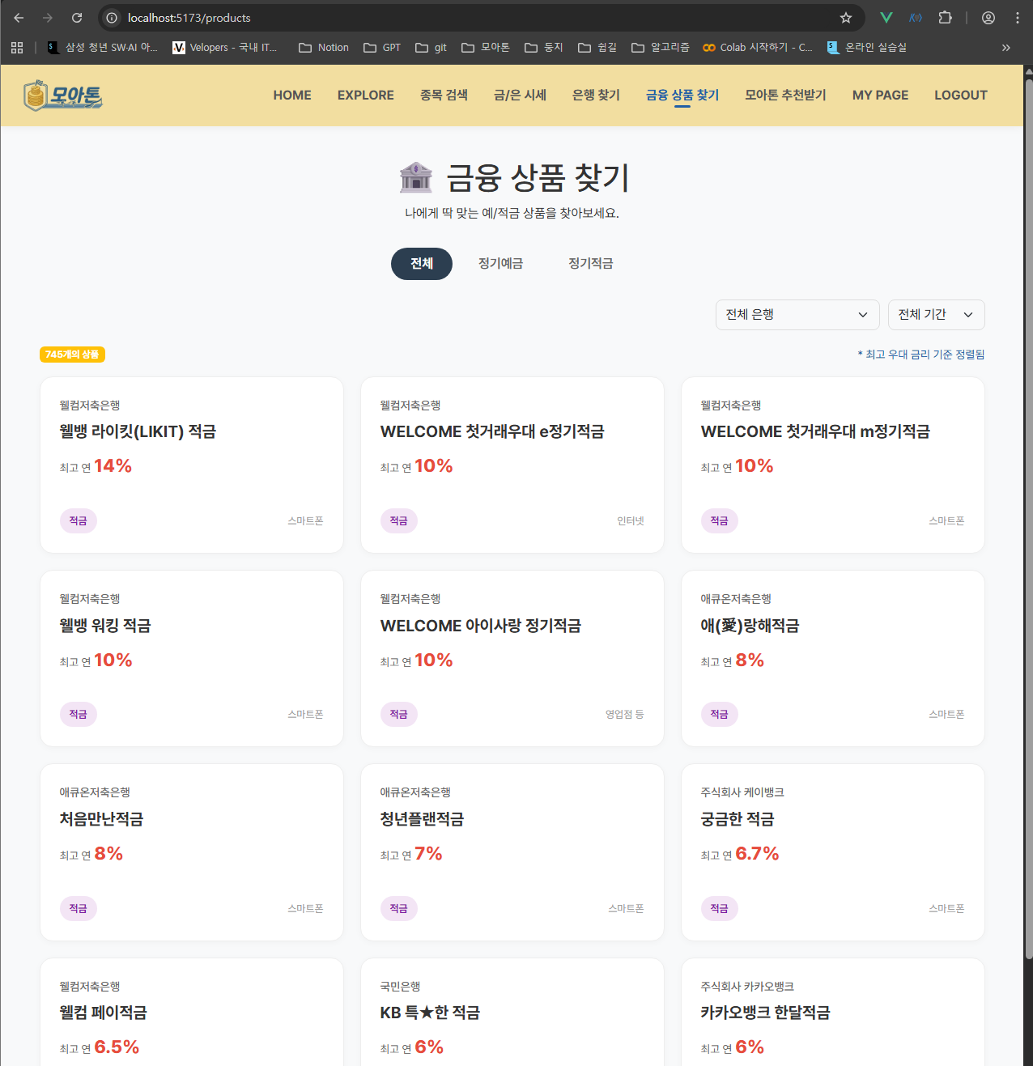Viewport: 1033px width, 1066px height.
Task: Click the LOGOUT link
Action: tap(960, 96)
